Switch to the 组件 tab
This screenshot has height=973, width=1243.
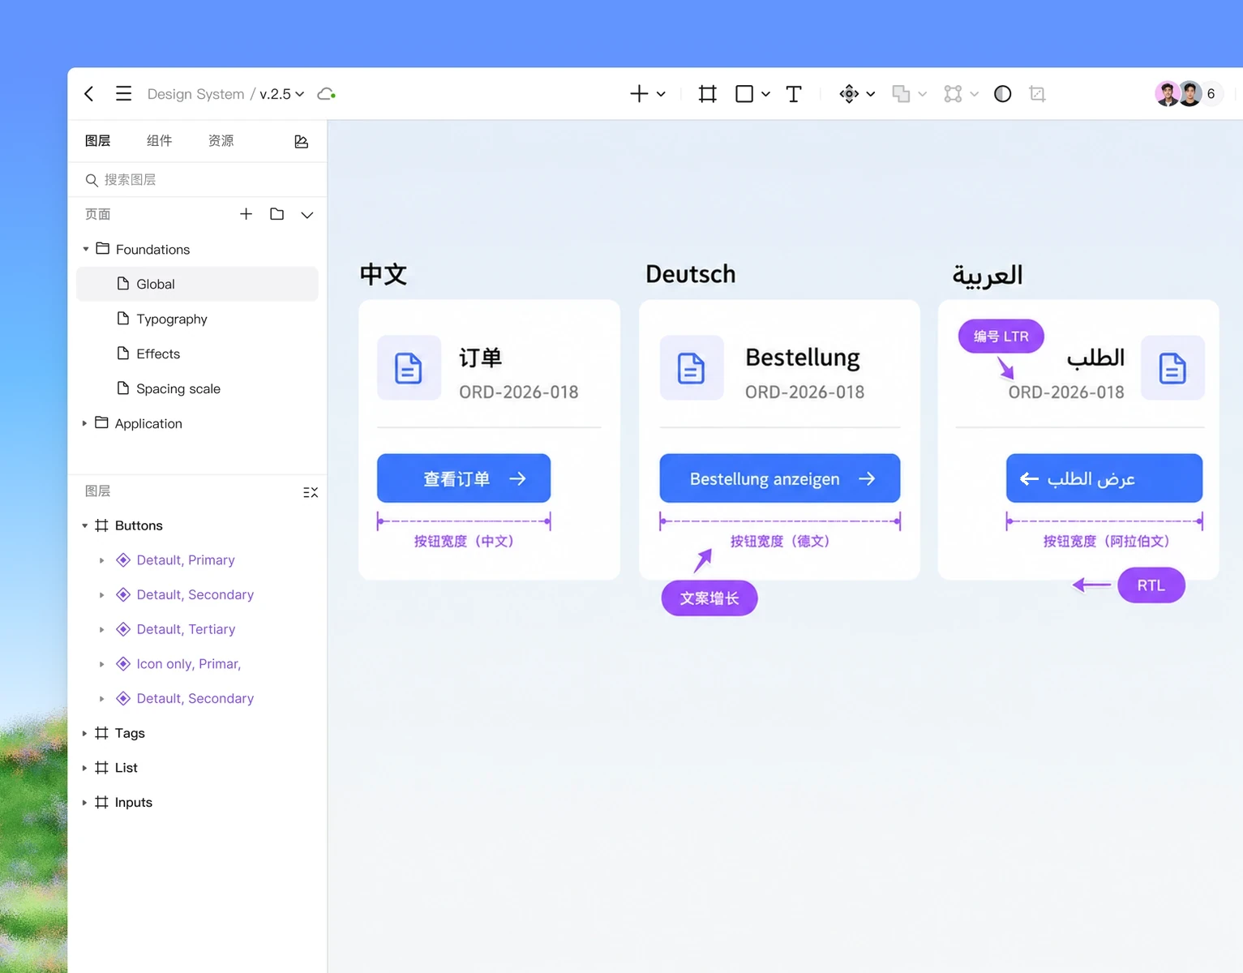point(160,141)
